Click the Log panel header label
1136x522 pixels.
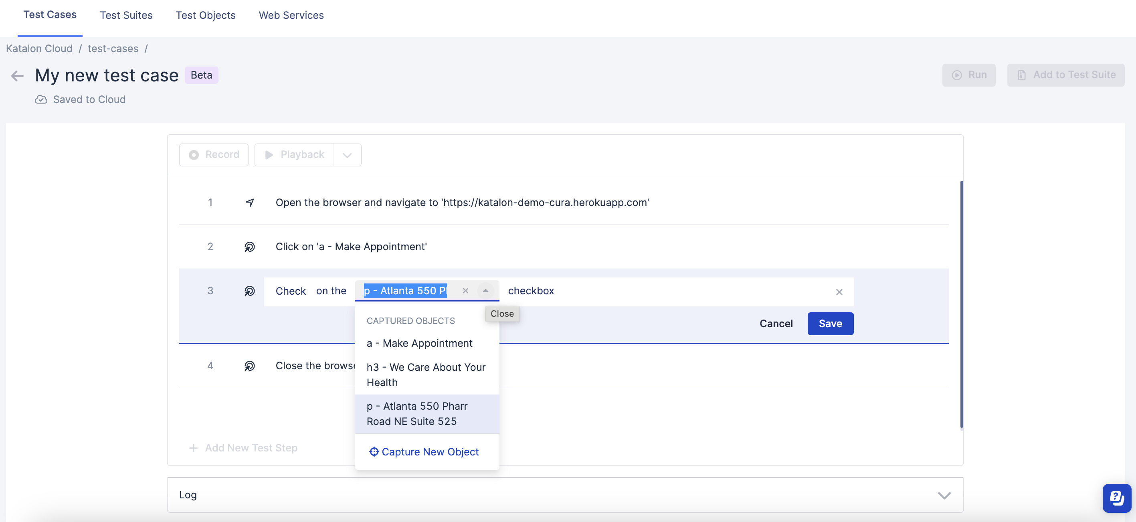[x=188, y=495]
